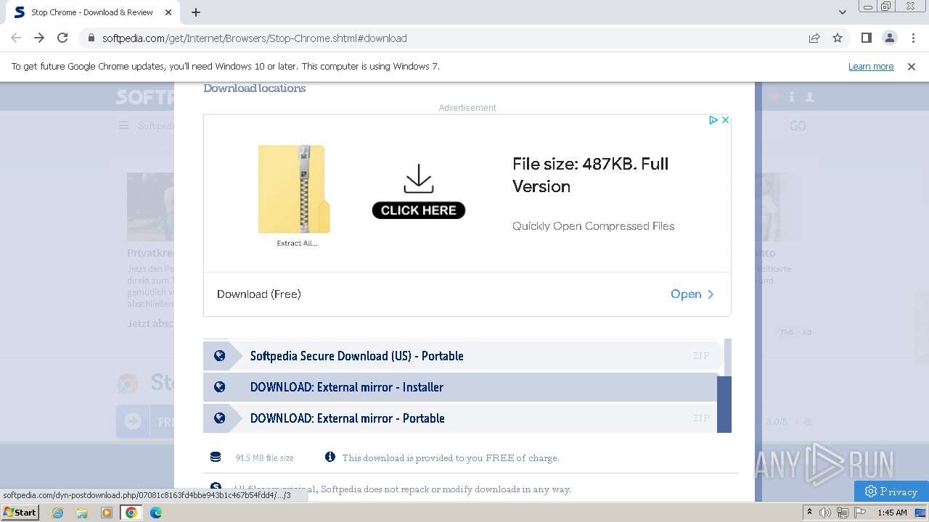The height and width of the screenshot is (522, 929).
Task: Click the Chrome taskbar icon
Action: tap(131, 513)
